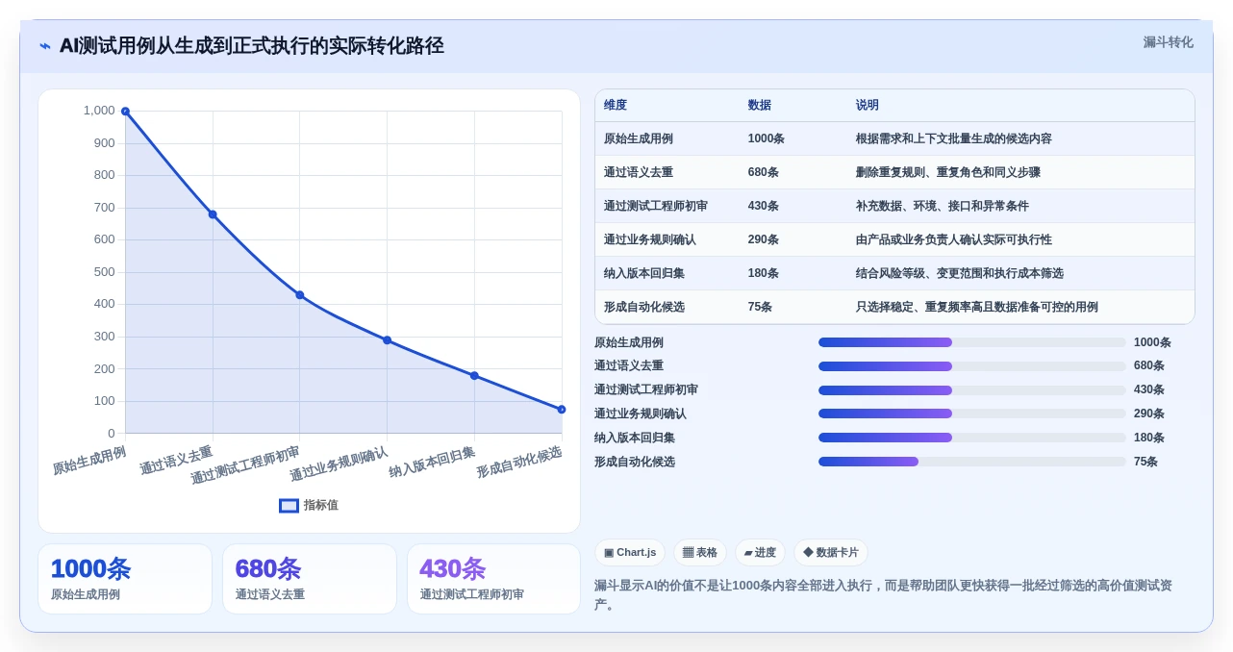1233x652 pixels.
Task: Click description 结合风险等级、变更范围和执行成本筛选
Action: 960,274
